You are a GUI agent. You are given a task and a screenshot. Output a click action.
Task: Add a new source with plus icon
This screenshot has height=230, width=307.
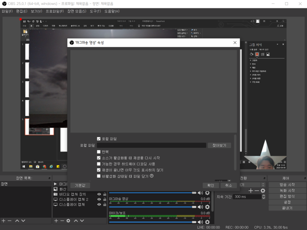click(x=56, y=220)
